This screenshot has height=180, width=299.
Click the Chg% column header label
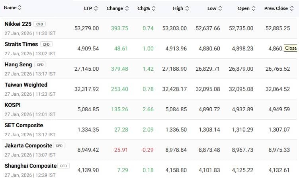coord(144,8)
